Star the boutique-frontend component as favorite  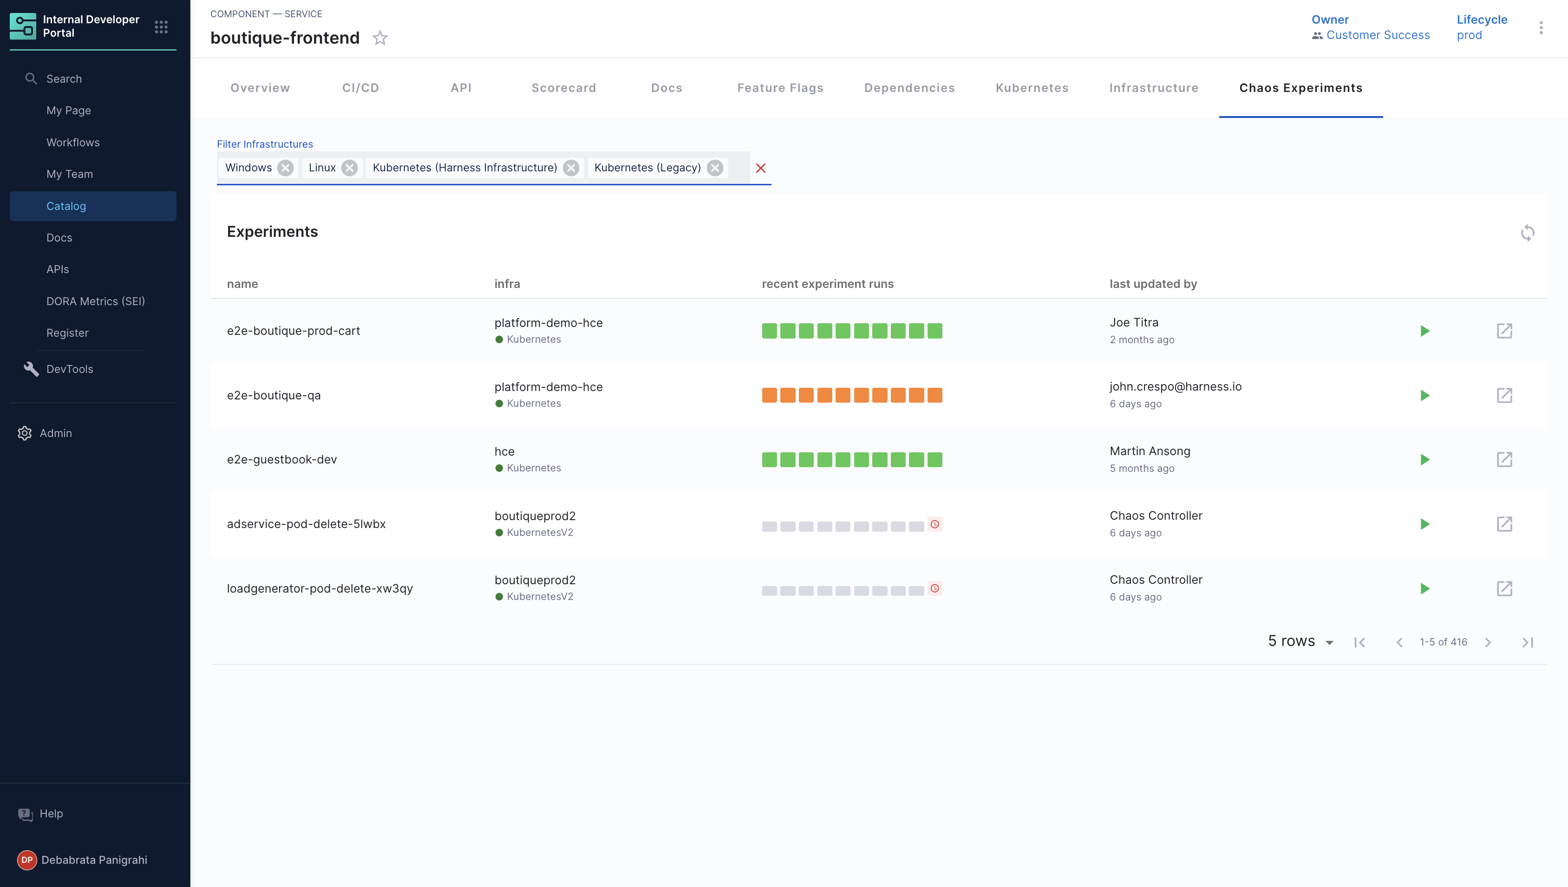coord(380,38)
